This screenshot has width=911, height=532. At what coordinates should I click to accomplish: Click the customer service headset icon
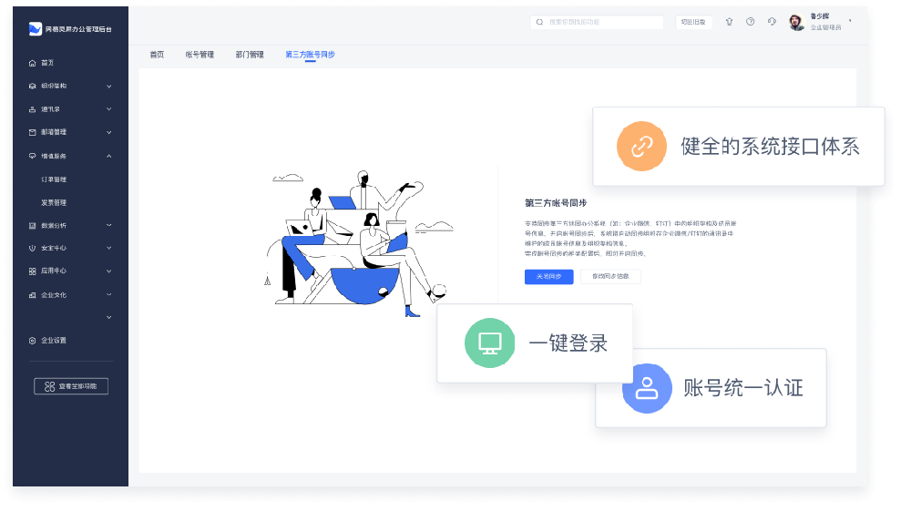[772, 22]
